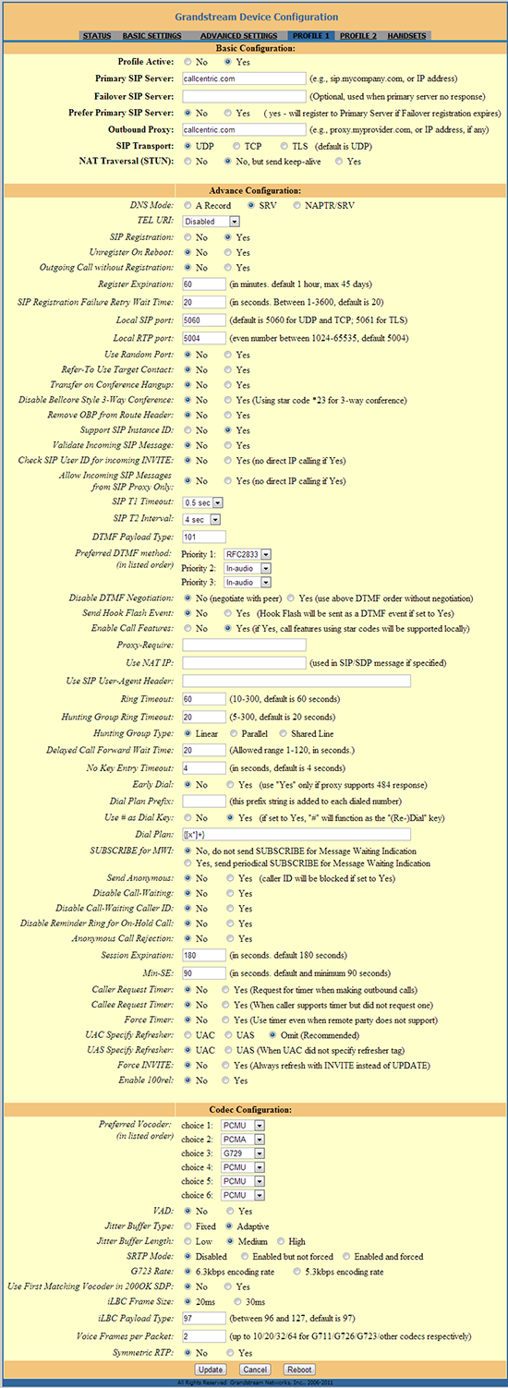Screen dimensions: 508x1388
Task: Set VAD to Yes
Action: click(229, 1212)
